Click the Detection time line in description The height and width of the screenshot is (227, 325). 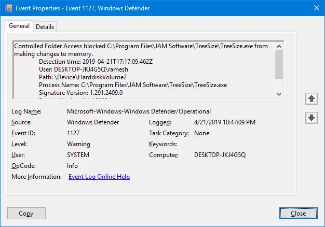point(96,62)
